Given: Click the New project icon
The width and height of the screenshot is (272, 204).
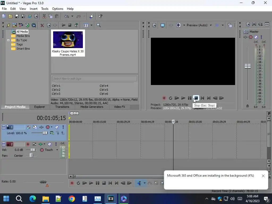Looking at the screenshot, I should pos(4,16).
